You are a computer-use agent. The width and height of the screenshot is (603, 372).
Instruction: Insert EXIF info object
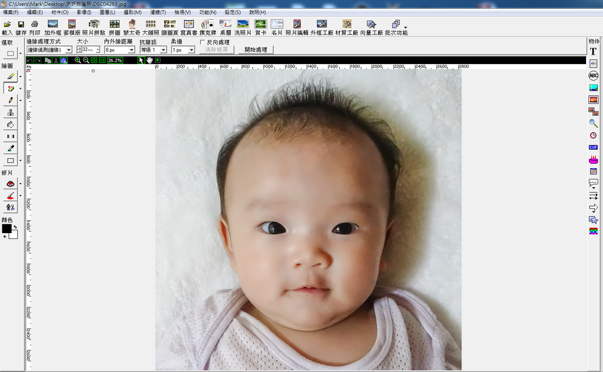594,148
